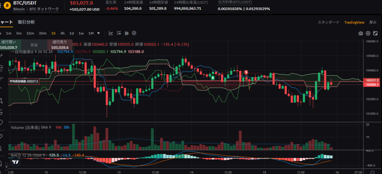Viewport: 382px width, 174px height.
Task: Open the display settings icon in toolbar
Action: tap(119, 33)
